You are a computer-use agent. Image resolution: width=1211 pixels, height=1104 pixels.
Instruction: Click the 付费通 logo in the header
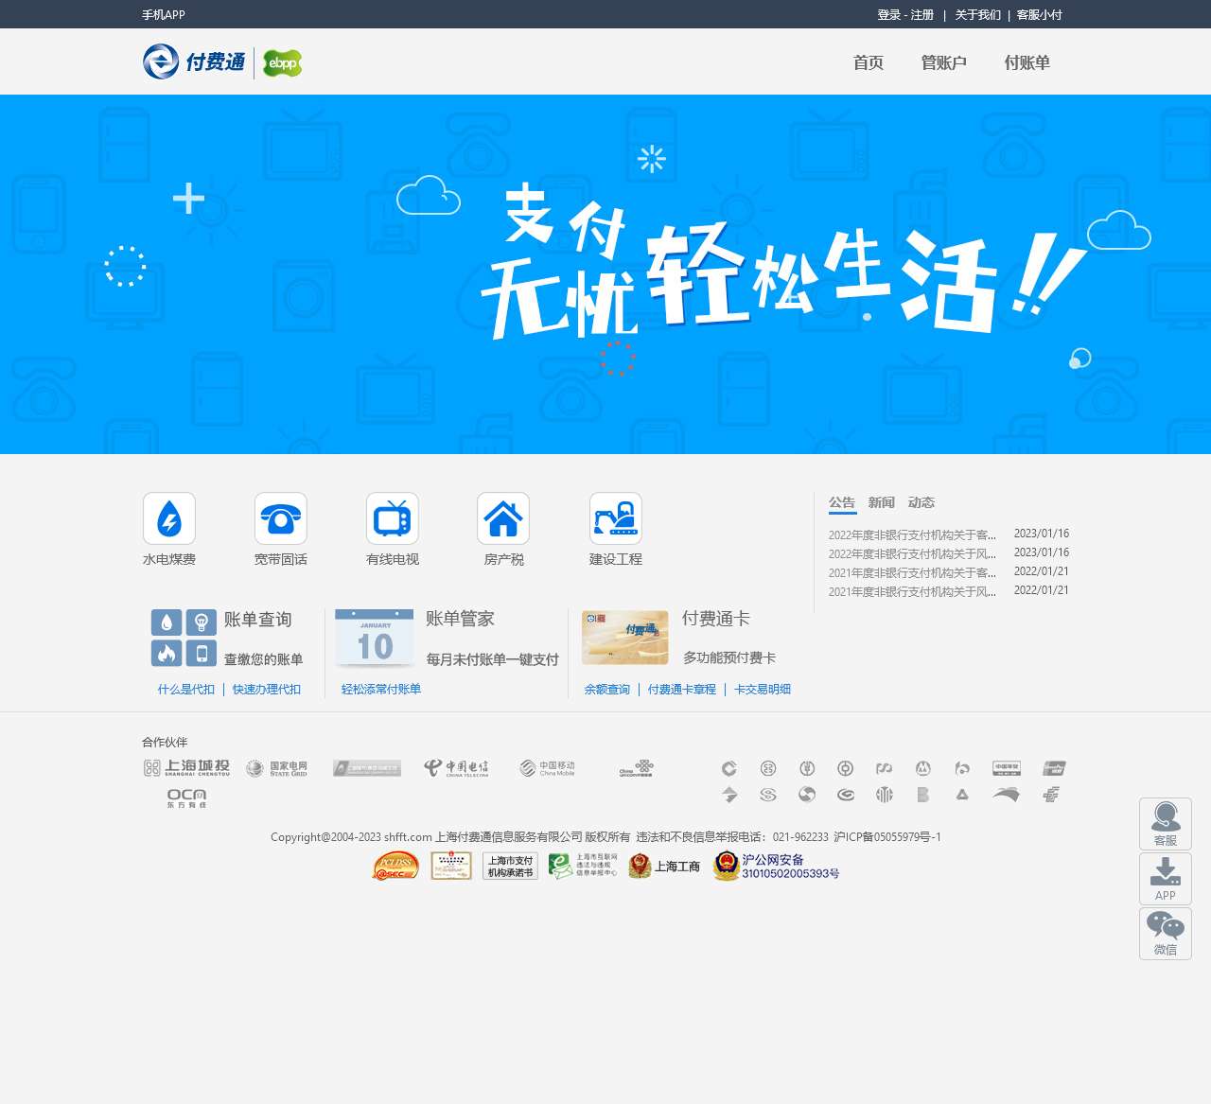click(195, 61)
